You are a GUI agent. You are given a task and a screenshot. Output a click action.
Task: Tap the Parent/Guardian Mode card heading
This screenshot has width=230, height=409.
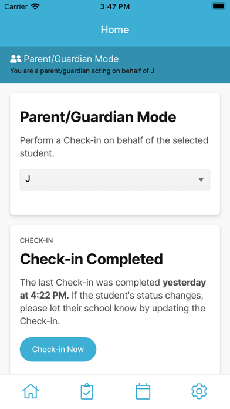(98, 118)
